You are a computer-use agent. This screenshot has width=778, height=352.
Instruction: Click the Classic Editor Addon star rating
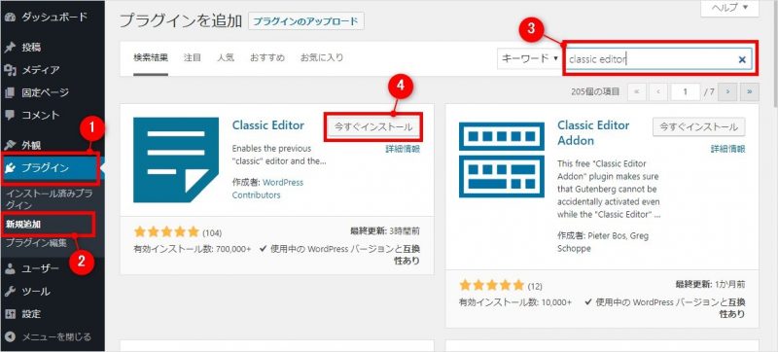pos(492,285)
